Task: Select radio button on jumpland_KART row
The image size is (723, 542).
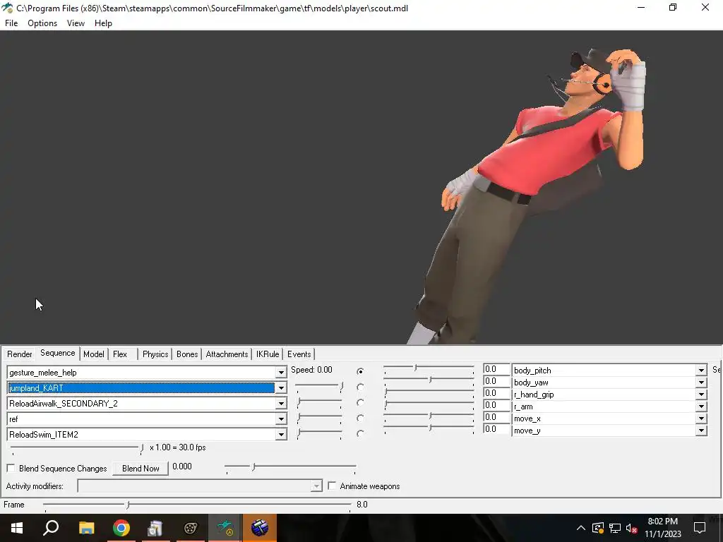Action: [x=360, y=387]
